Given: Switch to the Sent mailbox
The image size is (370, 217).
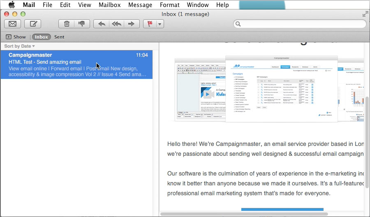Looking at the screenshot, I should [59, 37].
